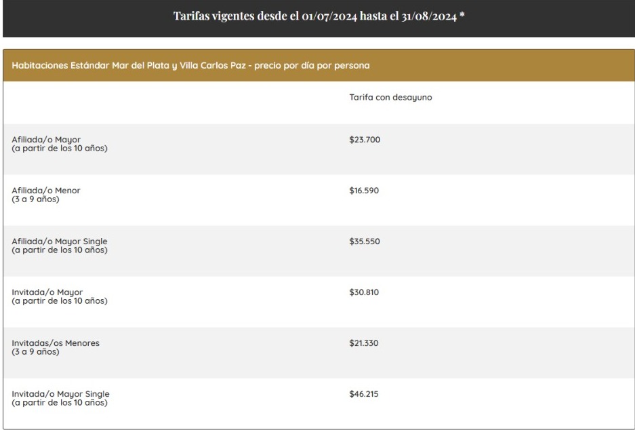Click '(3 a 9 años)' under Afiliada/o Menor
Screen dimensions: 635x430
[x=35, y=199]
